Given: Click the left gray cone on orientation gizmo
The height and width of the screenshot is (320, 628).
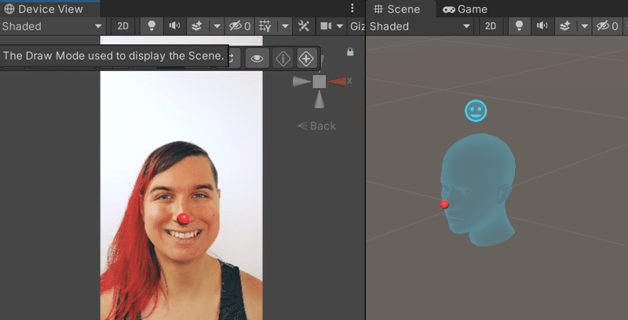Looking at the screenshot, I should click(301, 82).
